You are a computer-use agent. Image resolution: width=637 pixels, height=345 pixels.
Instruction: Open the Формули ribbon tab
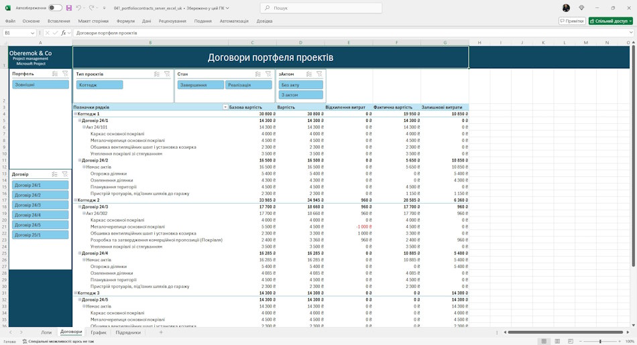(x=125, y=21)
